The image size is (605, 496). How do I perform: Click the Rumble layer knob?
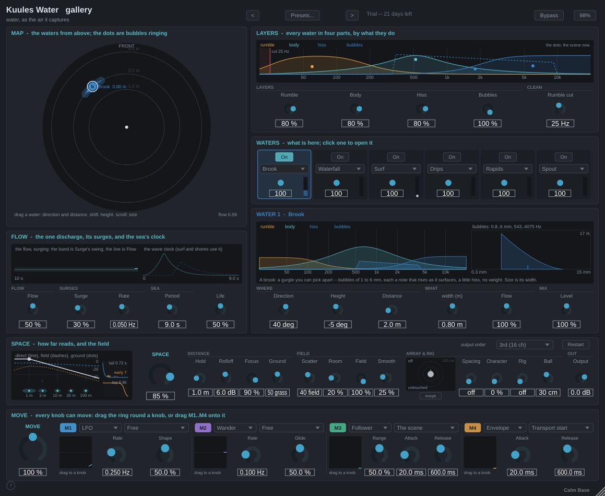(x=289, y=109)
